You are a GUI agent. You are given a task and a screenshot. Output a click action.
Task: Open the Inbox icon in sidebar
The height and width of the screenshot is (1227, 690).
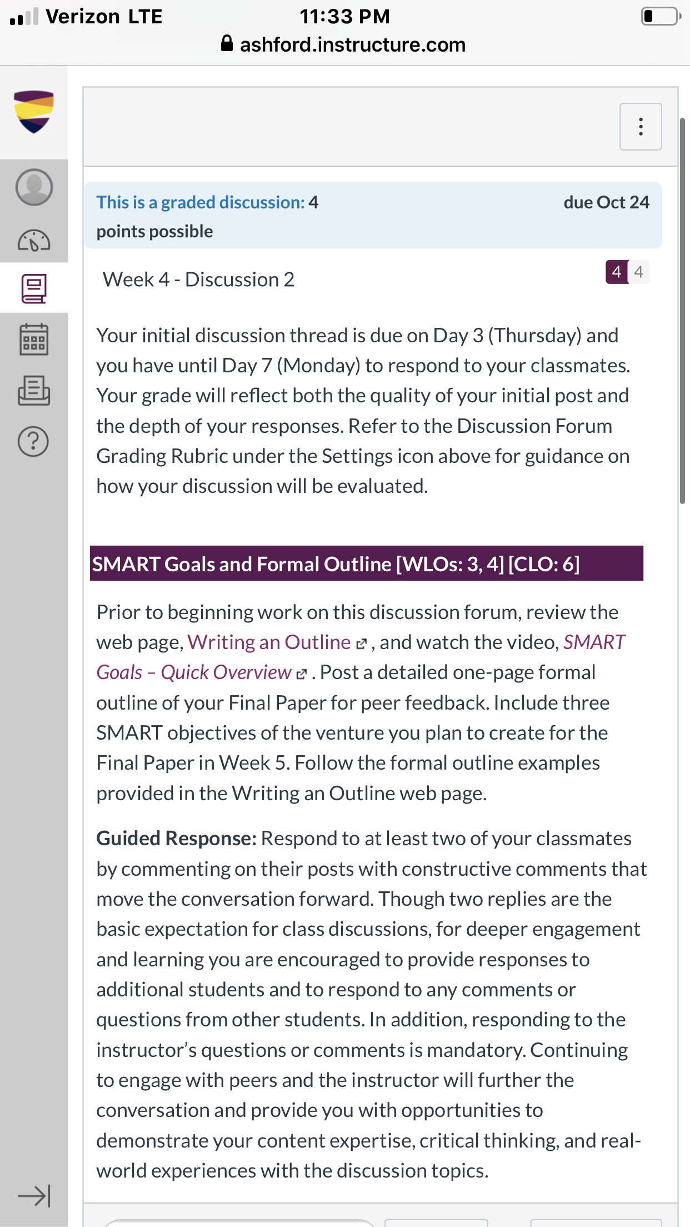34,390
